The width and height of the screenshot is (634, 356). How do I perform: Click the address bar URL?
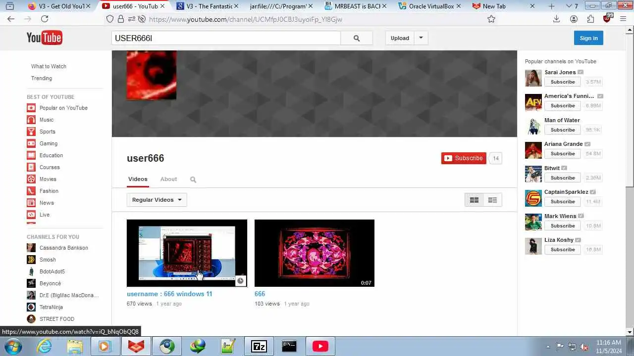(x=245, y=19)
